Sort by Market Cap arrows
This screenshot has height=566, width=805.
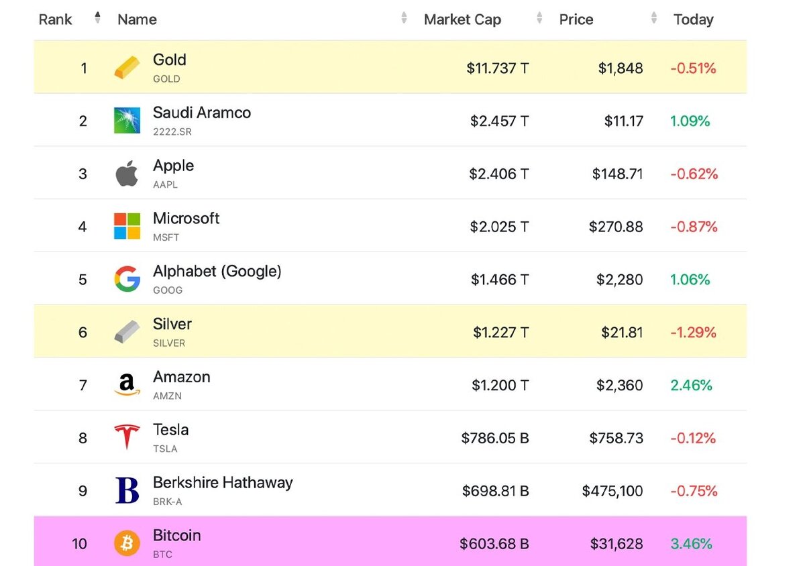[539, 18]
